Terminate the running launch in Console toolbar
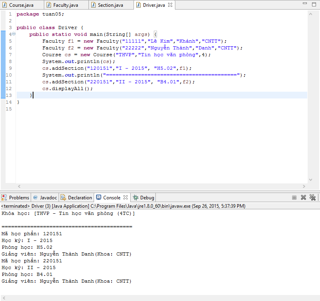The width and height of the screenshot is (320, 301). [x=294, y=197]
